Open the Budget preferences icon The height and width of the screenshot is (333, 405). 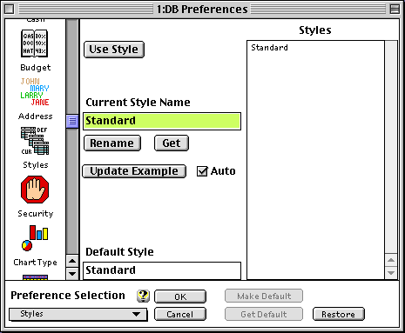(x=35, y=43)
